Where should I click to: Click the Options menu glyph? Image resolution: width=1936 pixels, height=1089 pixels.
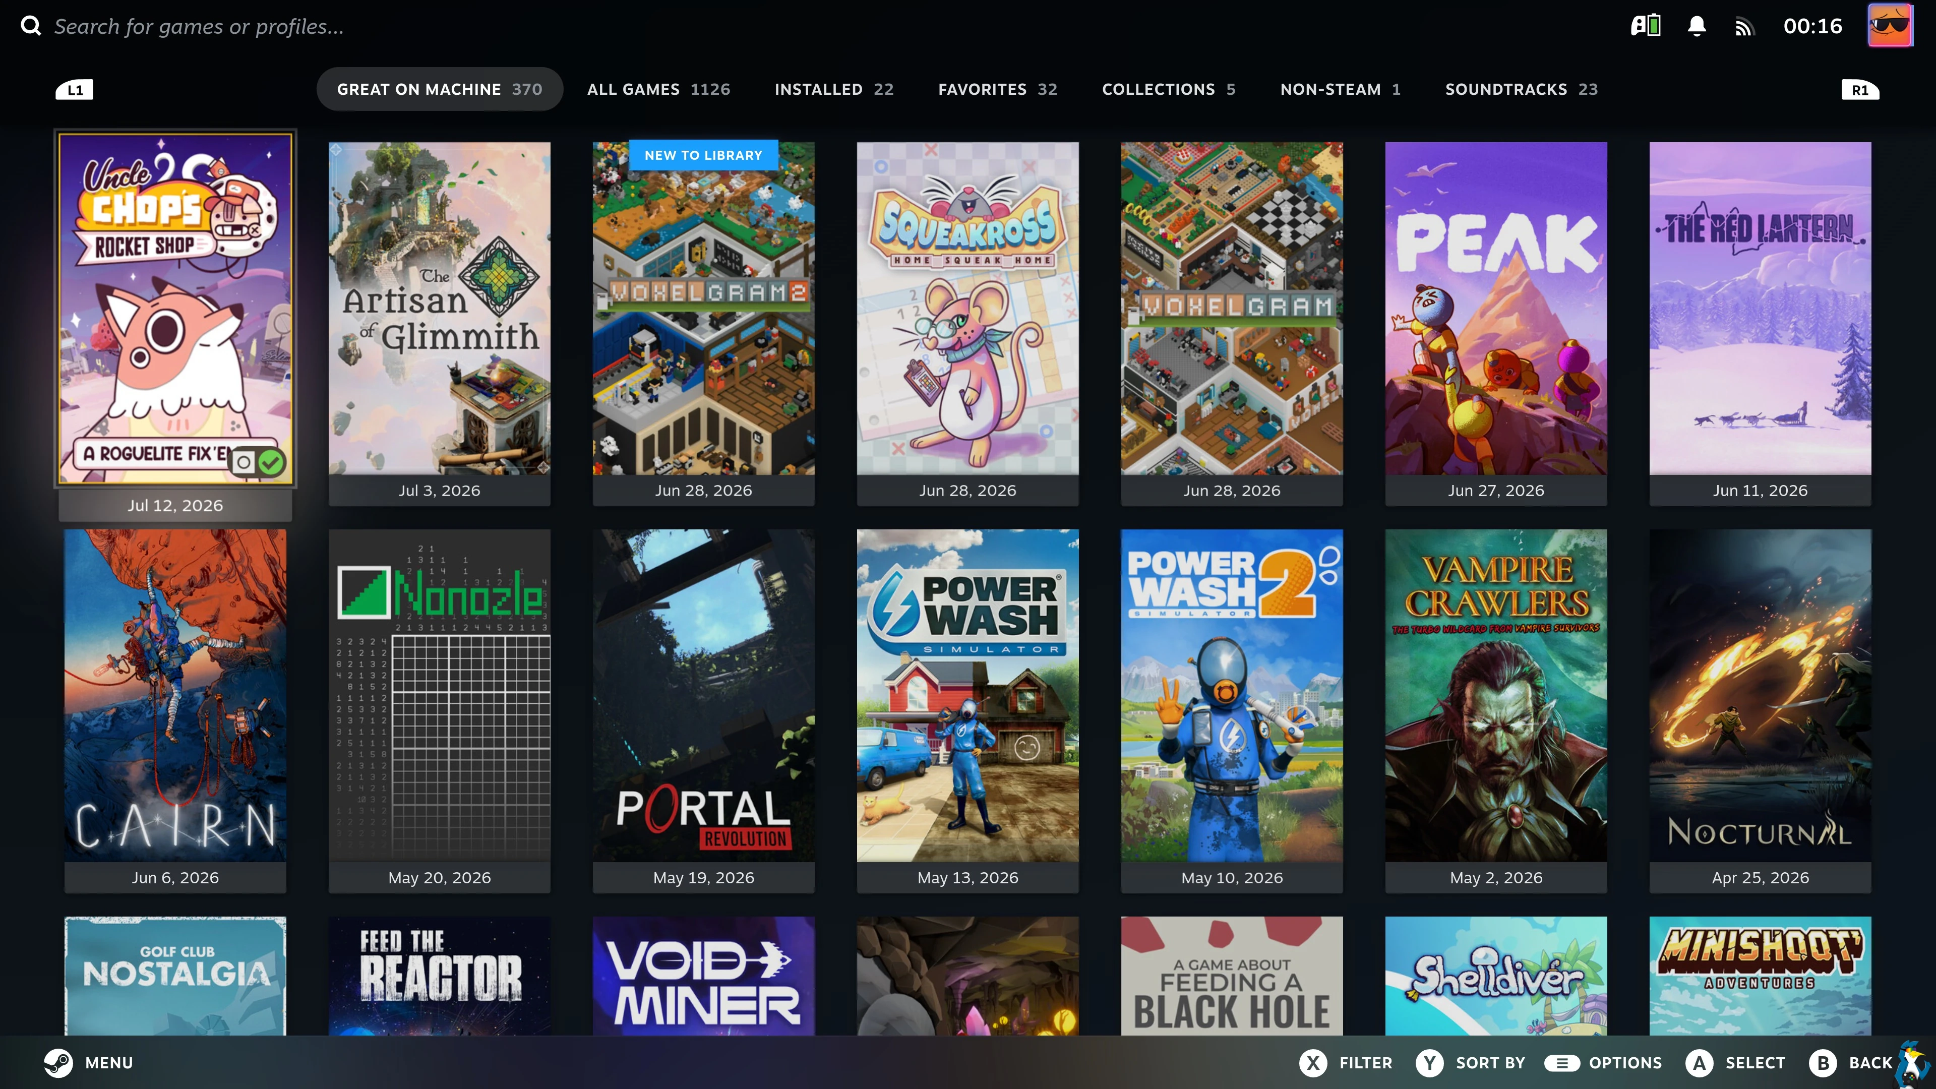click(x=1562, y=1063)
